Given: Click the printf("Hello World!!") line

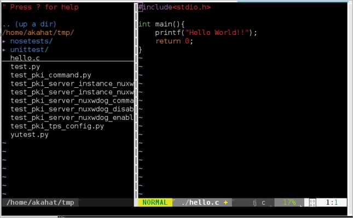Looking at the screenshot, I should tap(206, 33).
